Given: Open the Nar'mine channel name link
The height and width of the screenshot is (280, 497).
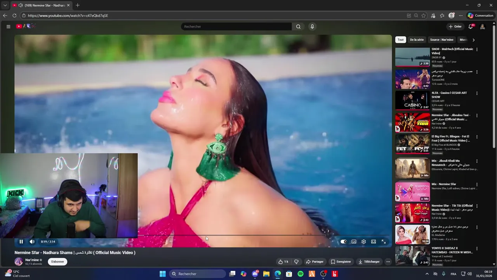Looking at the screenshot, I should point(32,260).
